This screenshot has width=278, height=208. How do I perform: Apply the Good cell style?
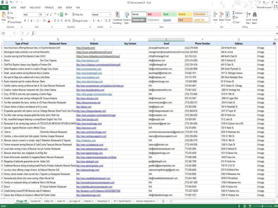[170, 14]
